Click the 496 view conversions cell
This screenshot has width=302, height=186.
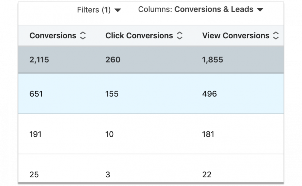[x=209, y=94]
